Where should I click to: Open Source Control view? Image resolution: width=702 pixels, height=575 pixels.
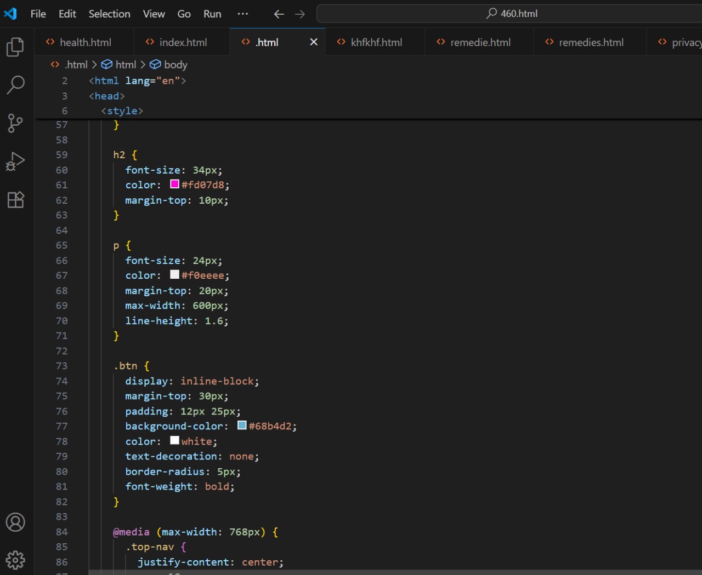[15, 123]
